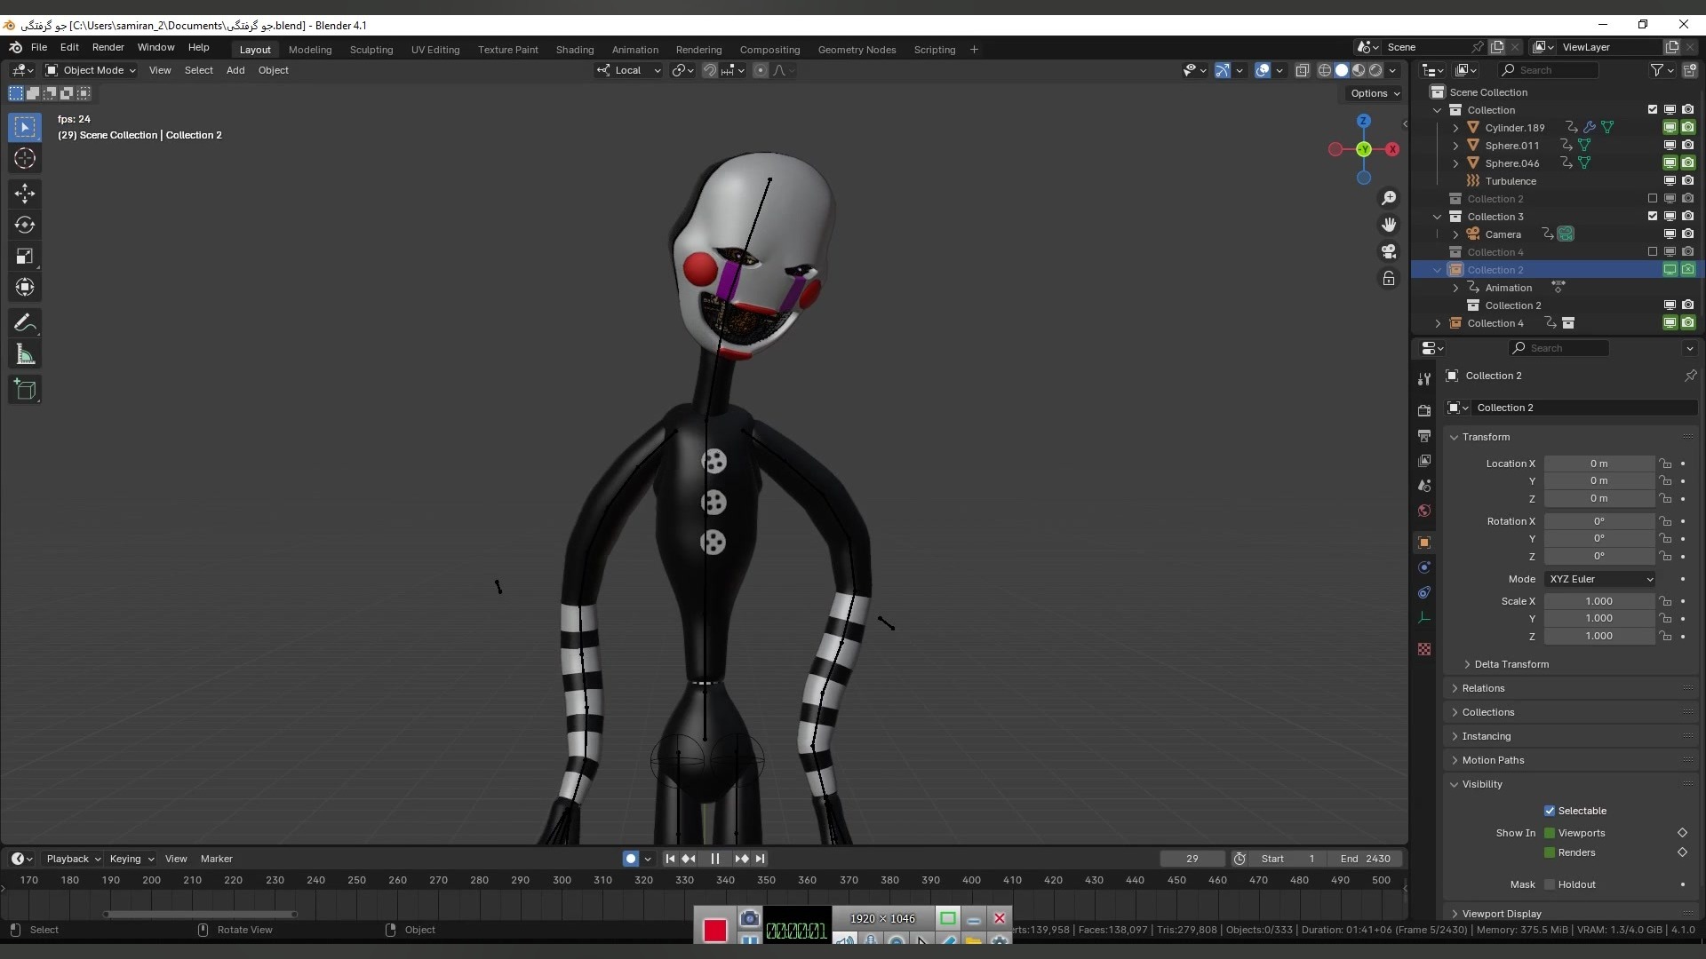Open the timeline Keying popover
Image resolution: width=1706 pixels, height=959 pixels.
point(132,859)
